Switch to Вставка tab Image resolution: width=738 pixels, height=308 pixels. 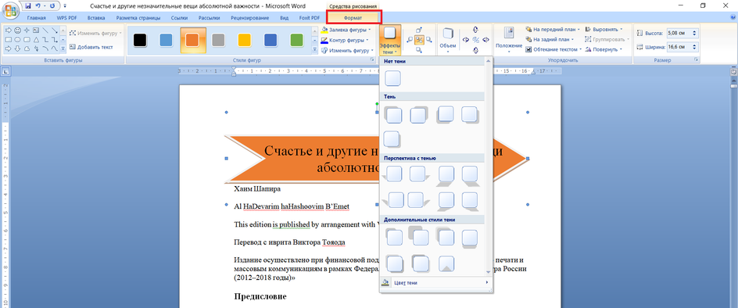click(x=95, y=18)
